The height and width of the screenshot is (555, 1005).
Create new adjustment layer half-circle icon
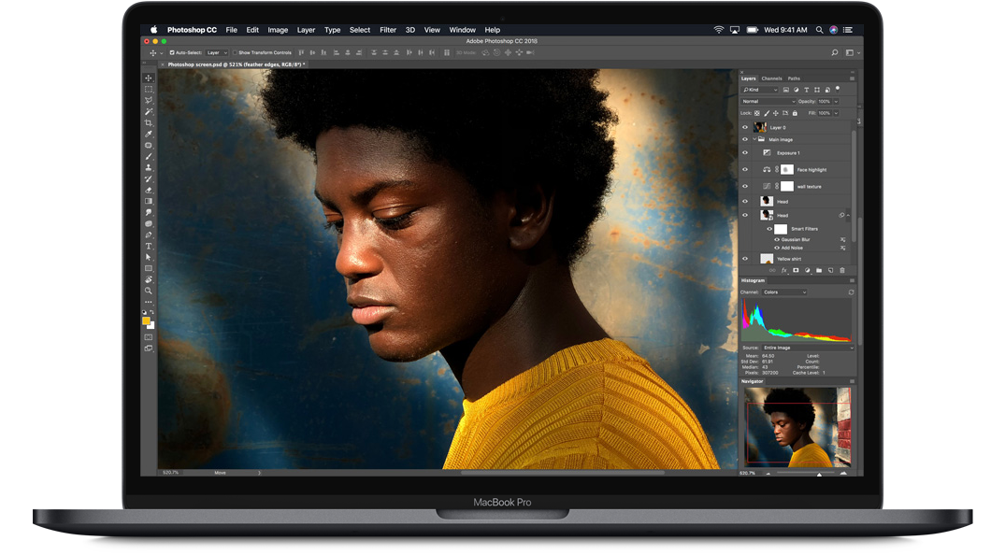(808, 270)
